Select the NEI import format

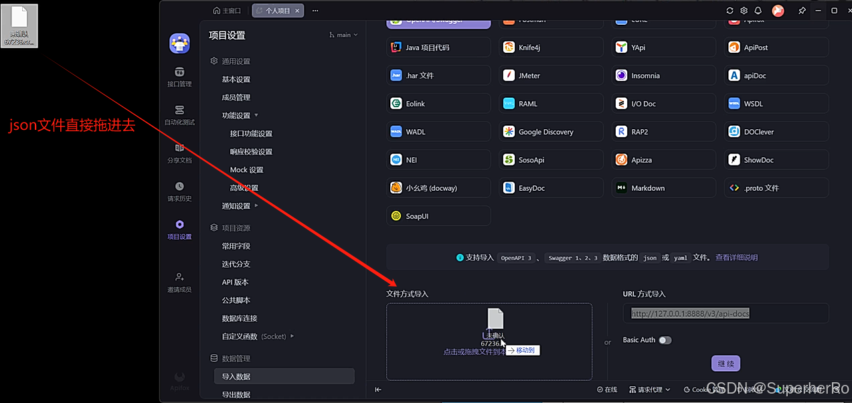click(438, 160)
